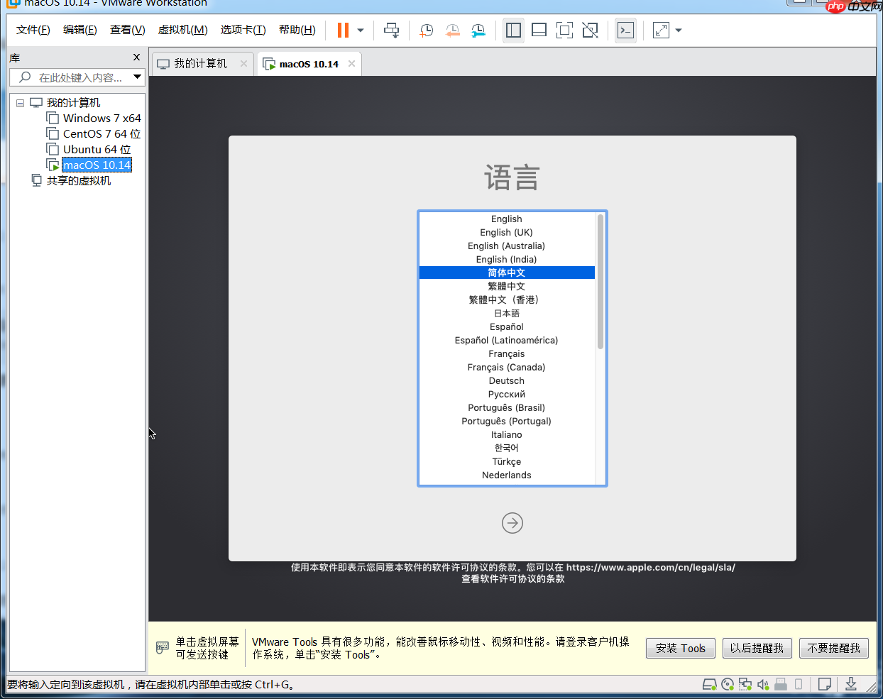Click the 安装 Tools button

680,648
